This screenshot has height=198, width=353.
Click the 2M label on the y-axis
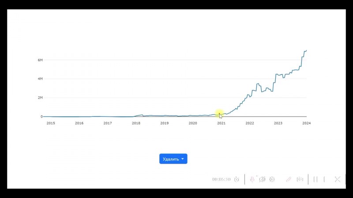click(40, 98)
